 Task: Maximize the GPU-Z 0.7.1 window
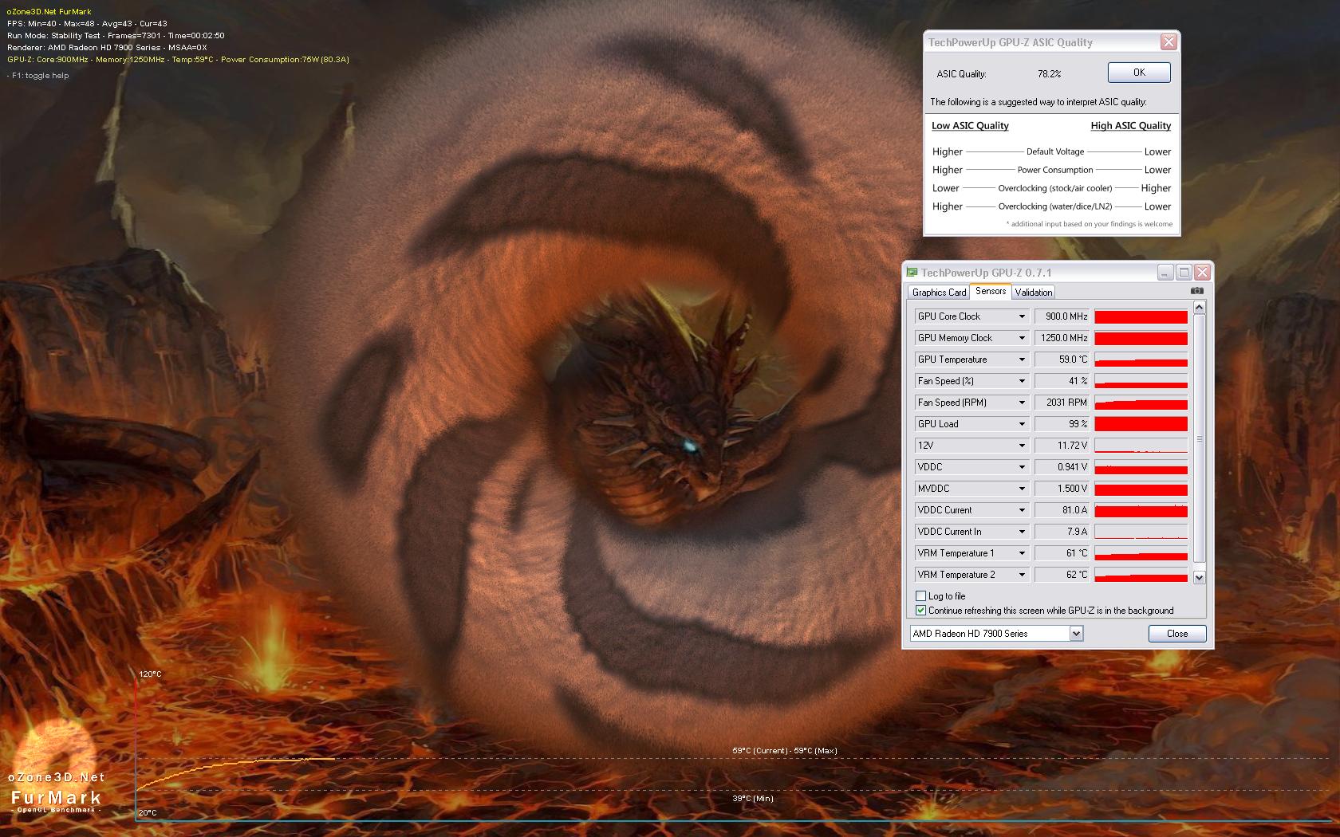click(x=1184, y=273)
